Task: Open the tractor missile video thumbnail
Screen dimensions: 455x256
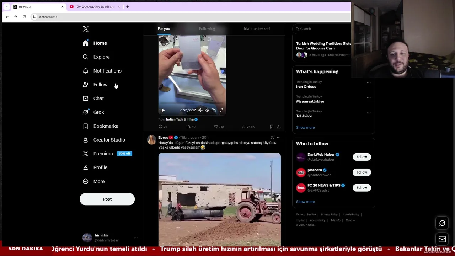Action: tap(220, 199)
